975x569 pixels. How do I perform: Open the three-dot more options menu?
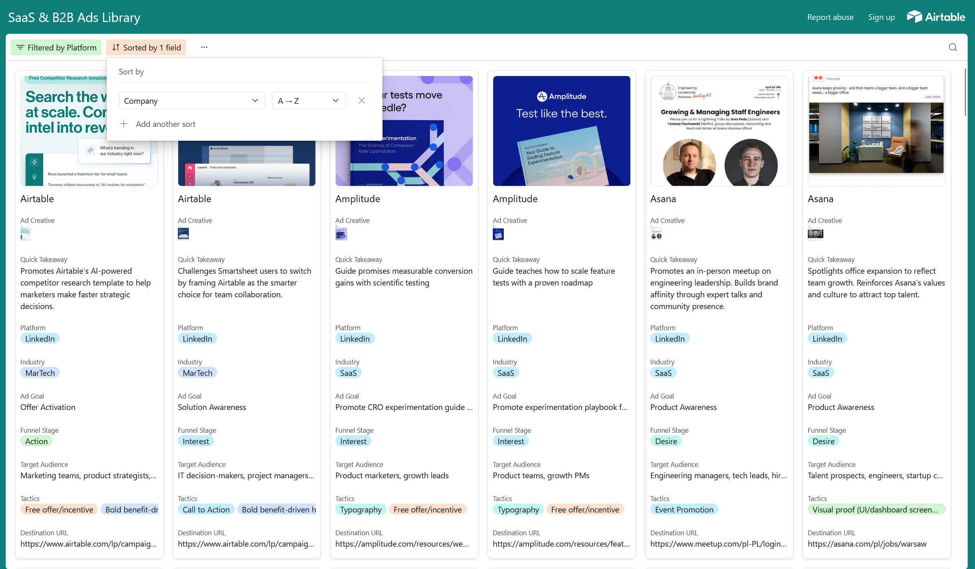[204, 47]
